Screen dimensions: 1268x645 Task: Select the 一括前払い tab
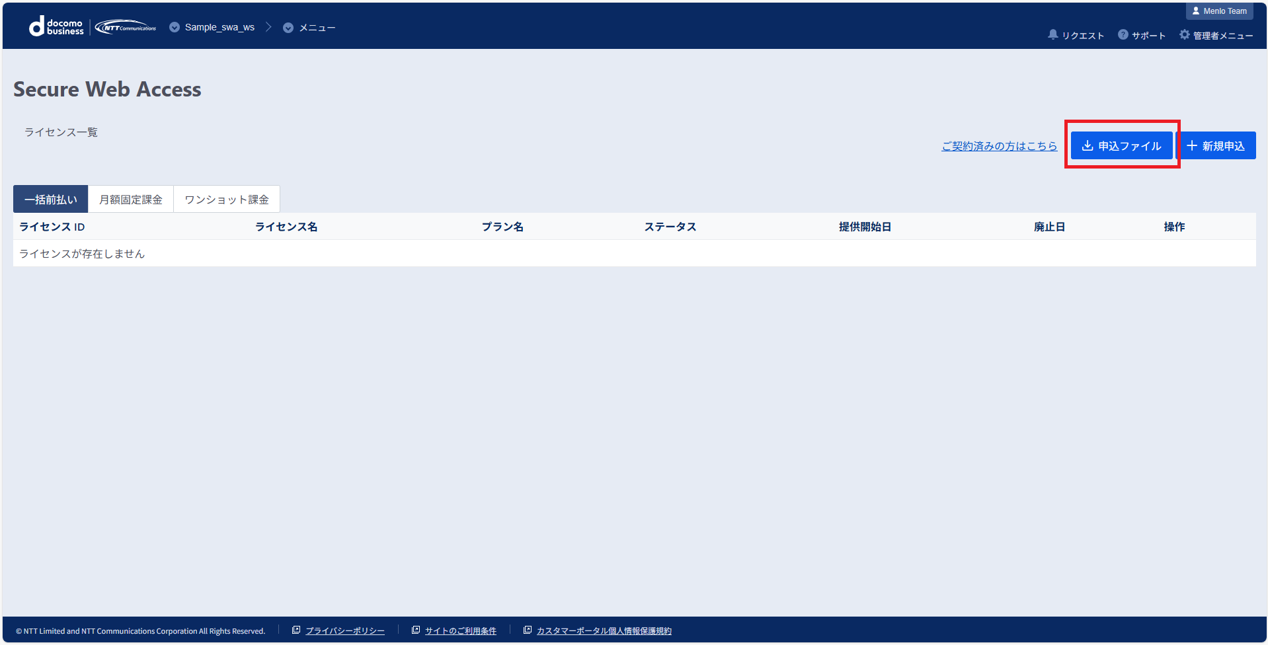point(51,199)
